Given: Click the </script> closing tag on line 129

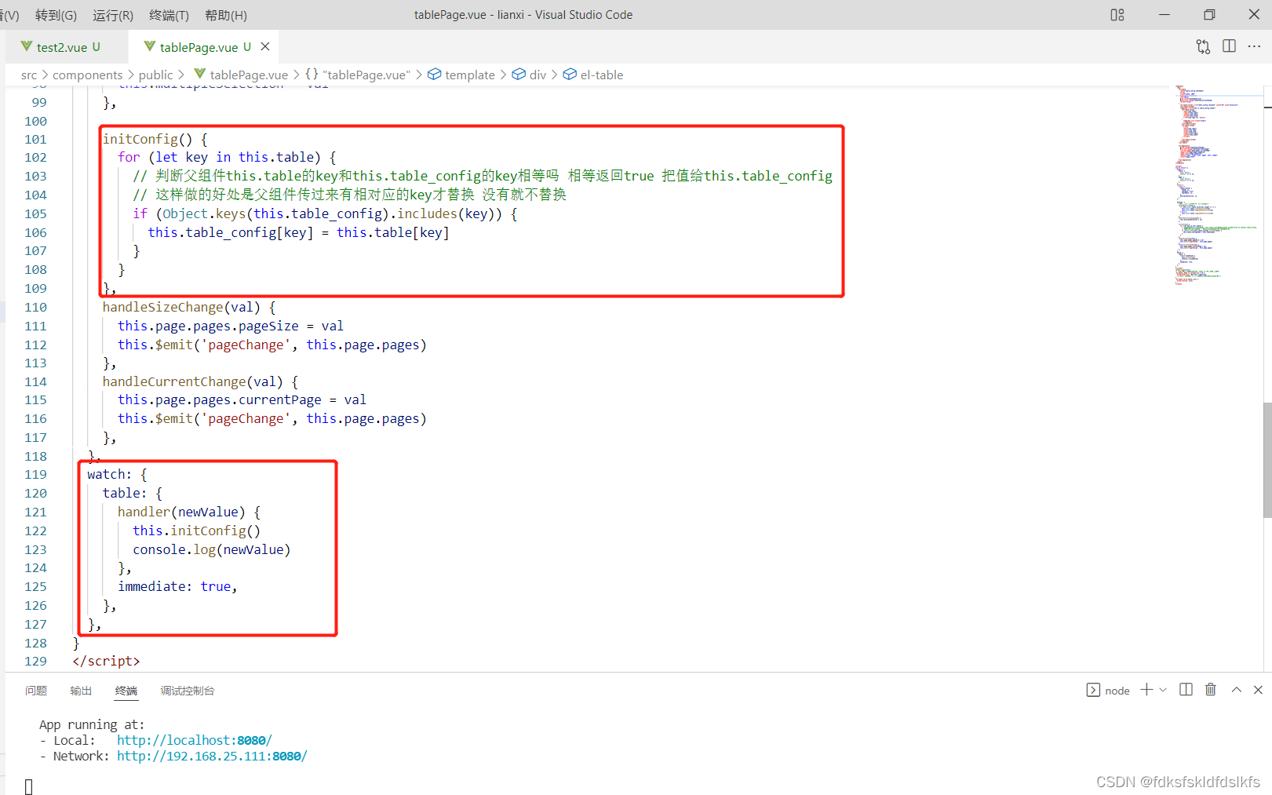Looking at the screenshot, I should (106, 661).
